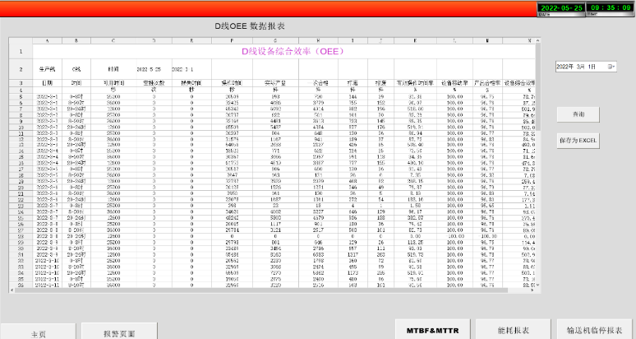Image resolution: width=636 pixels, height=339 pixels.
Task: Open the date picker calendar dropdown
Action: [x=611, y=66]
